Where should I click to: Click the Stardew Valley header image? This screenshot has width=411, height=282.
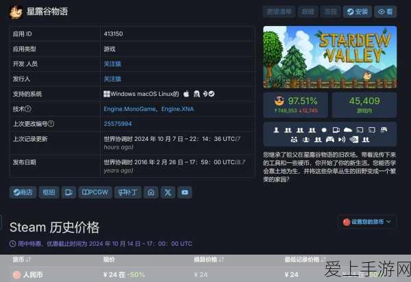[x=329, y=57]
